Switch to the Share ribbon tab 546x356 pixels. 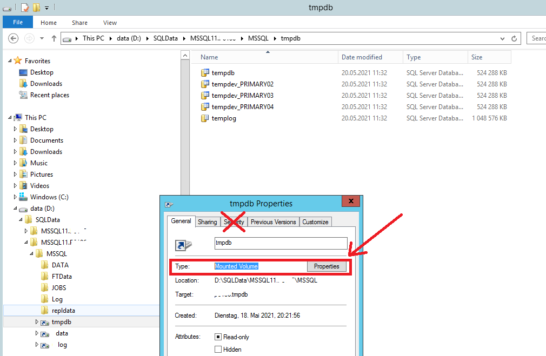(80, 23)
